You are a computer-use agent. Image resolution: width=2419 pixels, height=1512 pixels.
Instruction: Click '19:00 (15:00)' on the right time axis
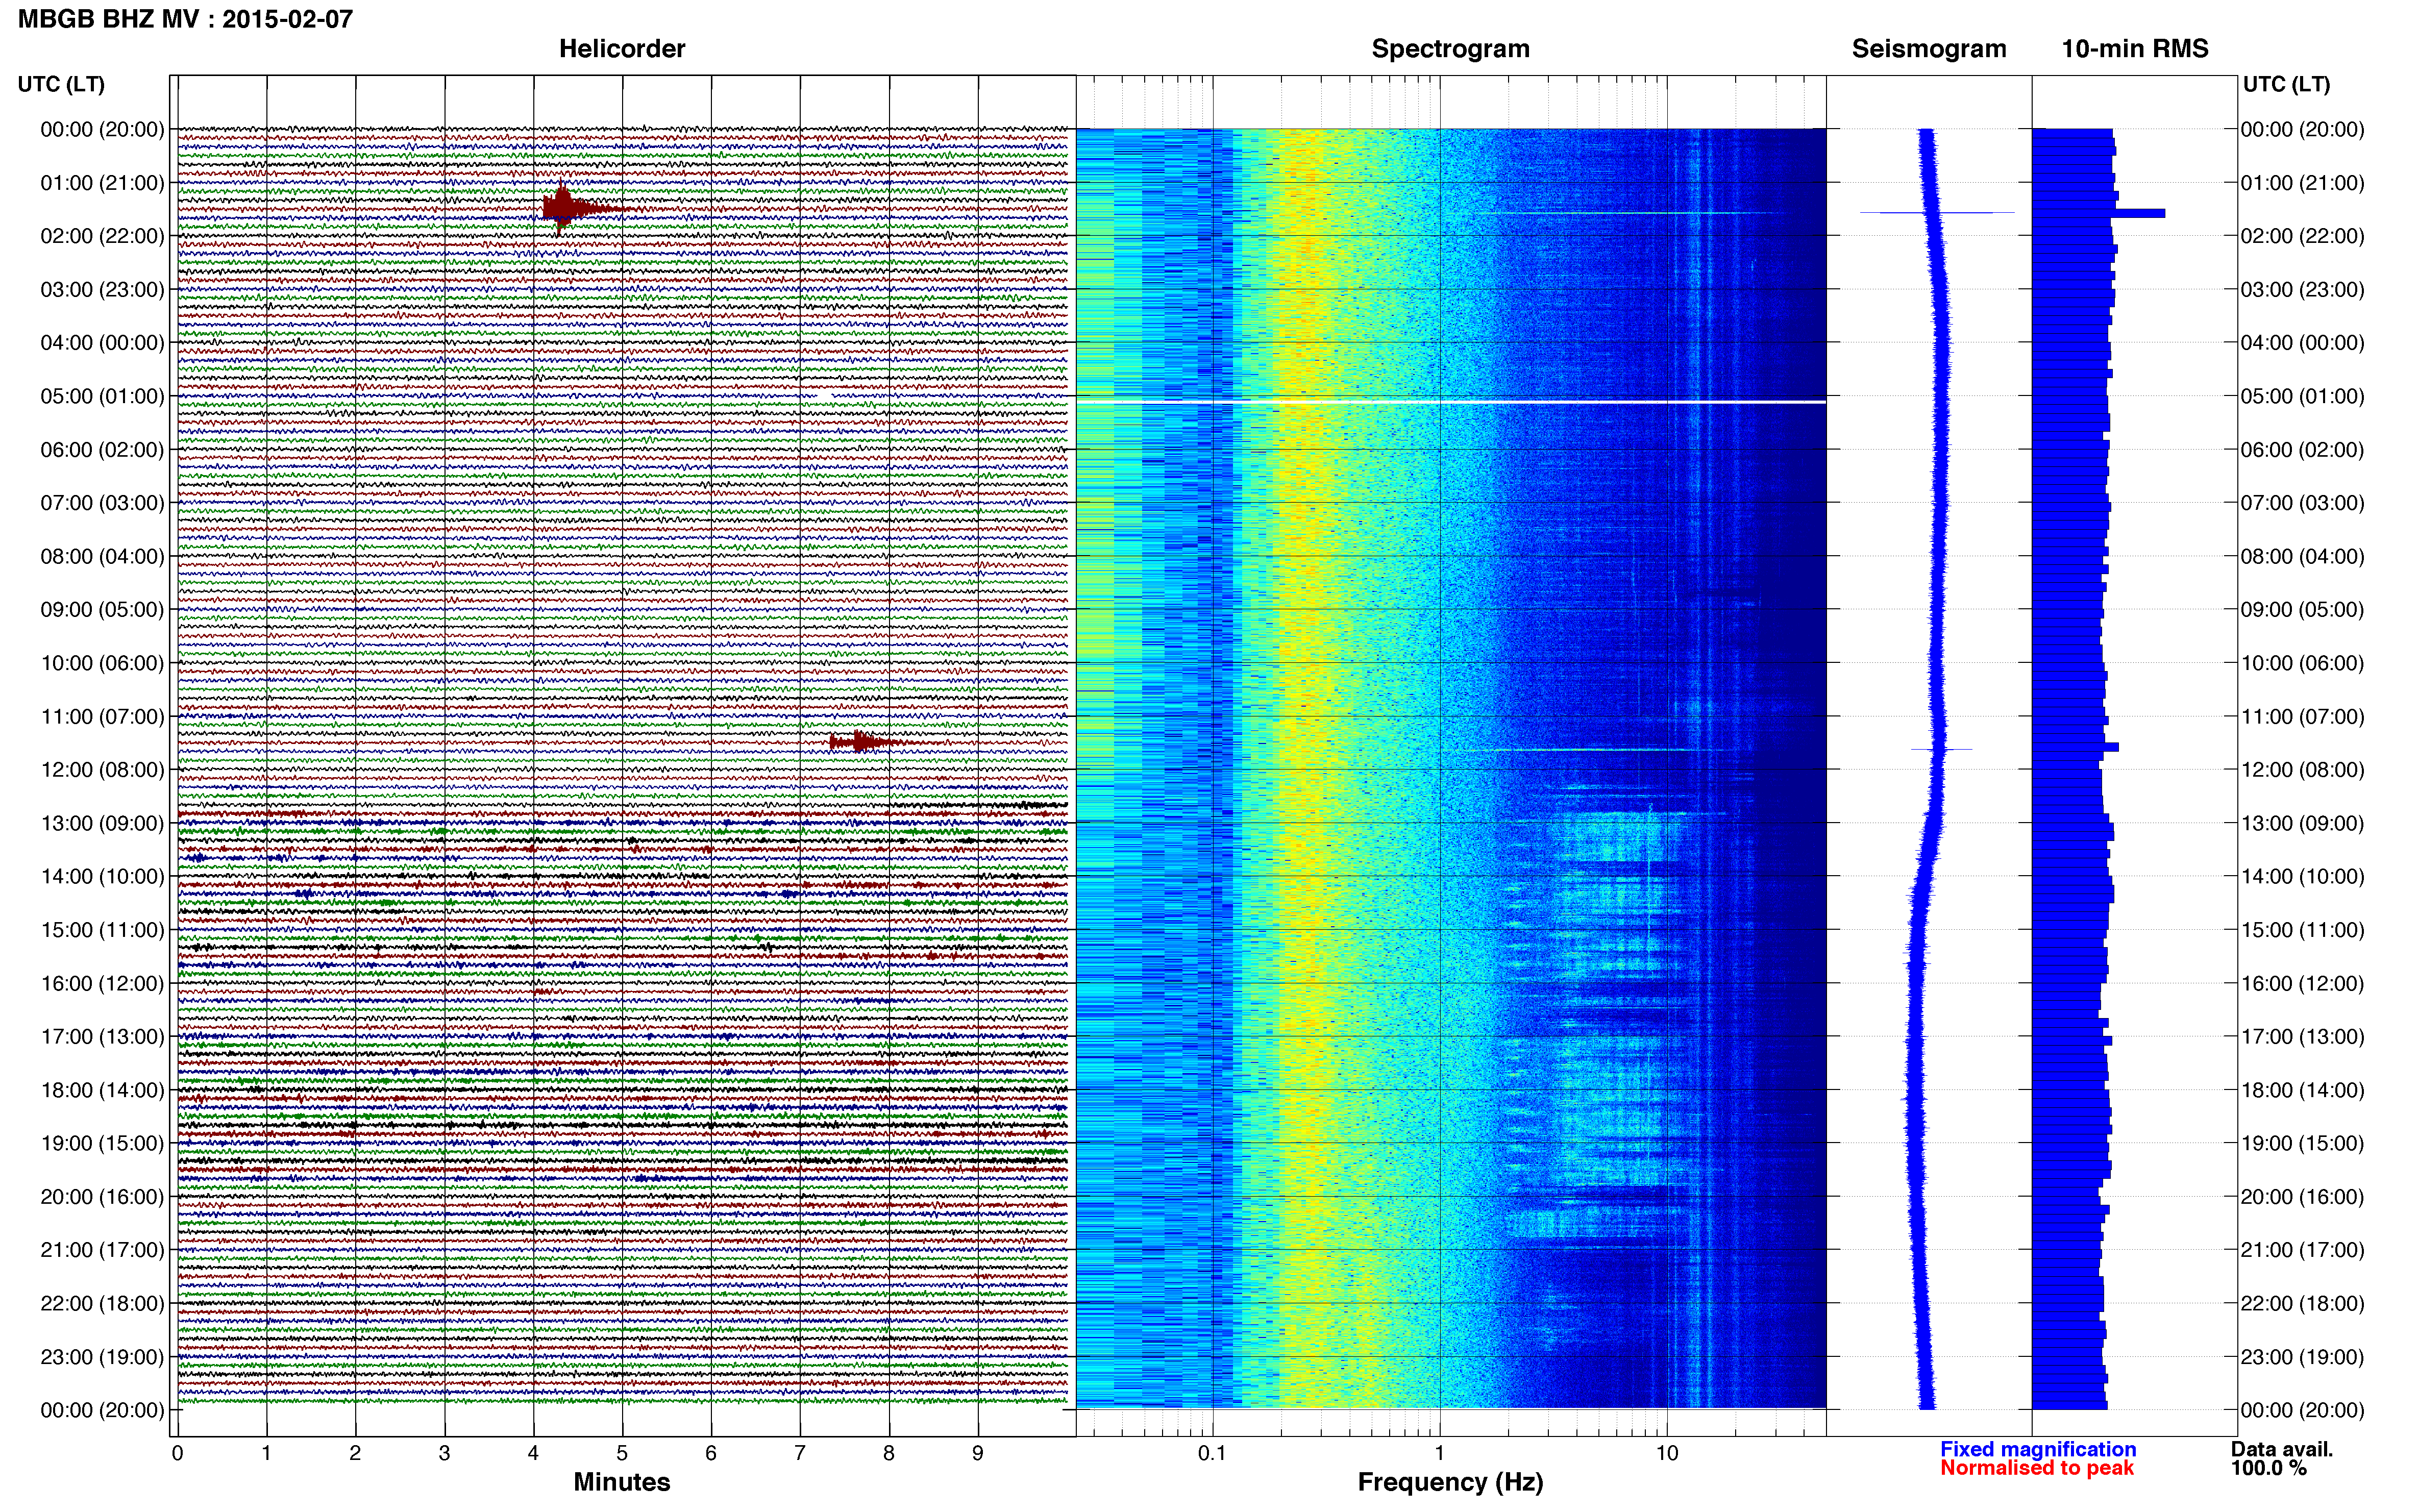pos(2302,1144)
